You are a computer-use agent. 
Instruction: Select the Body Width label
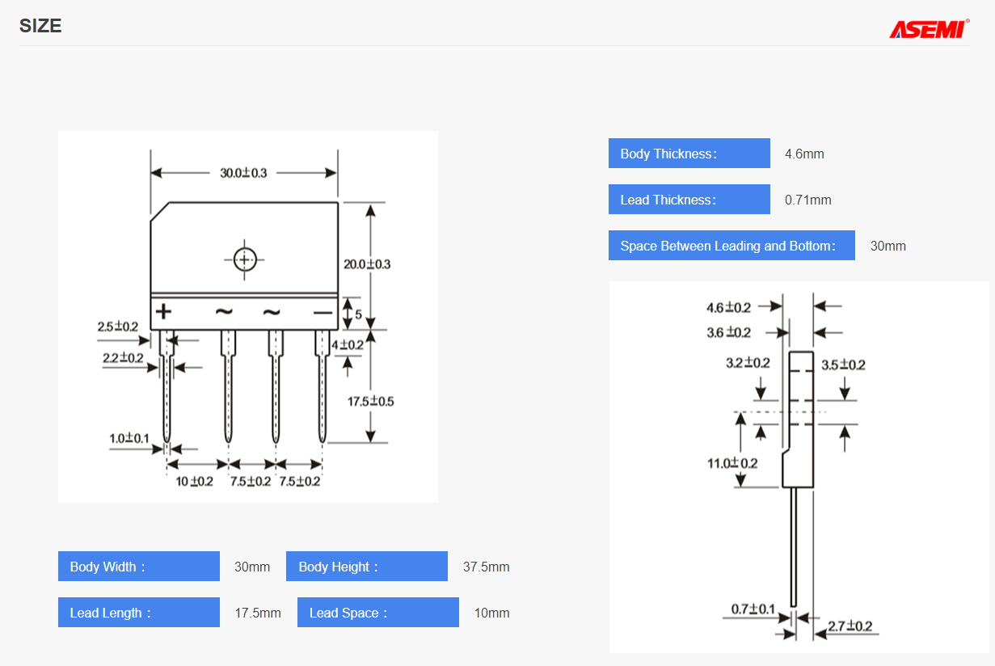(x=139, y=567)
